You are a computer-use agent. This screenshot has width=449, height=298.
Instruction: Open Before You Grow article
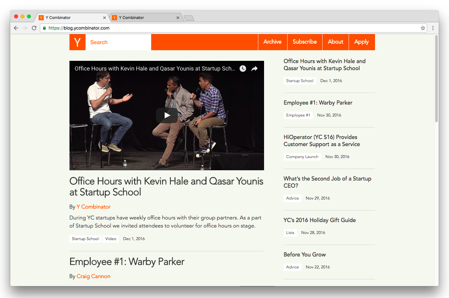click(x=305, y=255)
